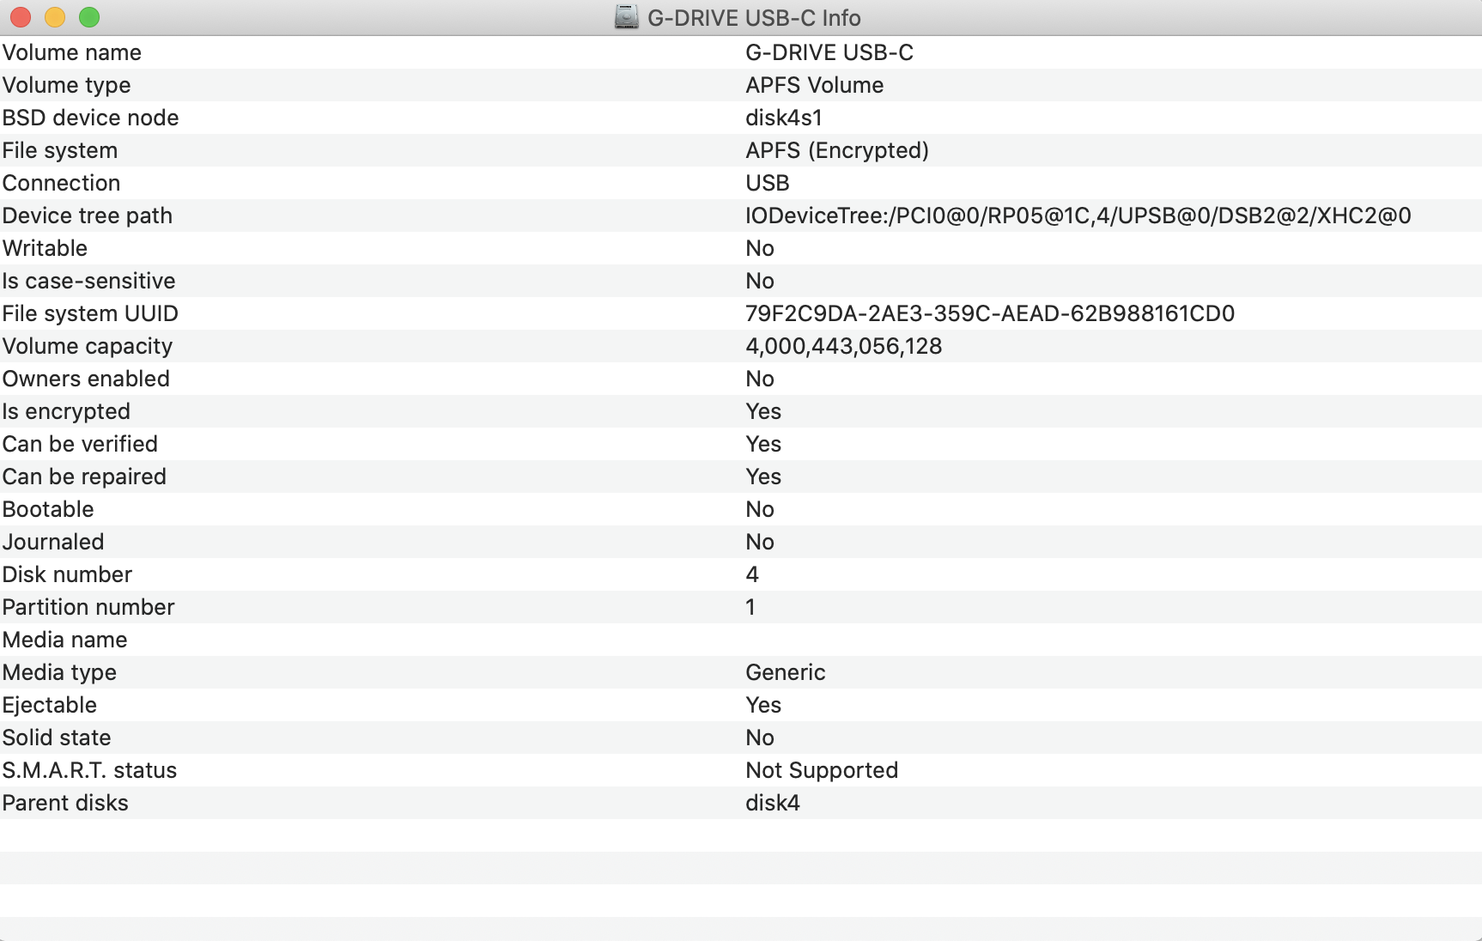Click the 'USB' connection value

[768, 183]
